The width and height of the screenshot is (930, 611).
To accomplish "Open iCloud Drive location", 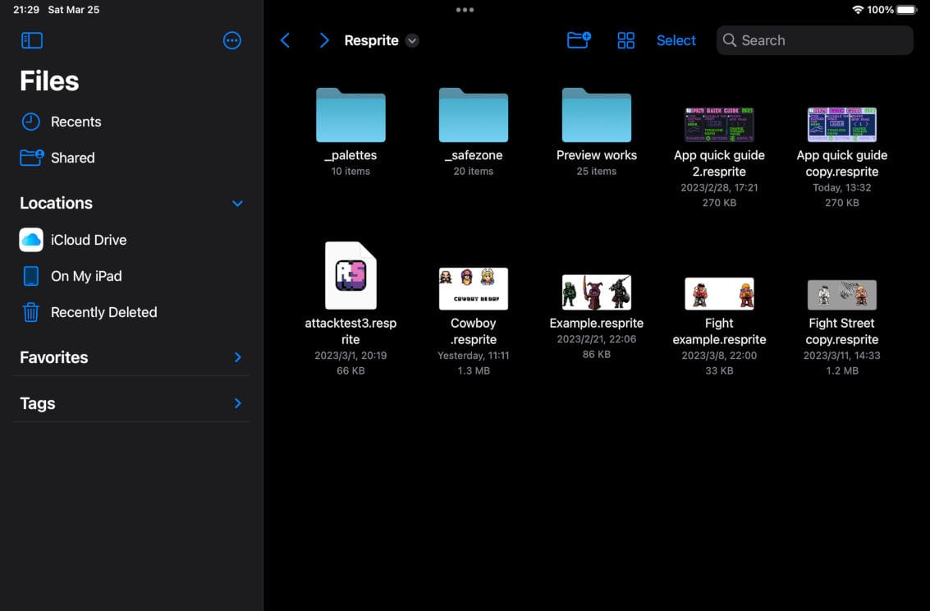I will tap(89, 240).
